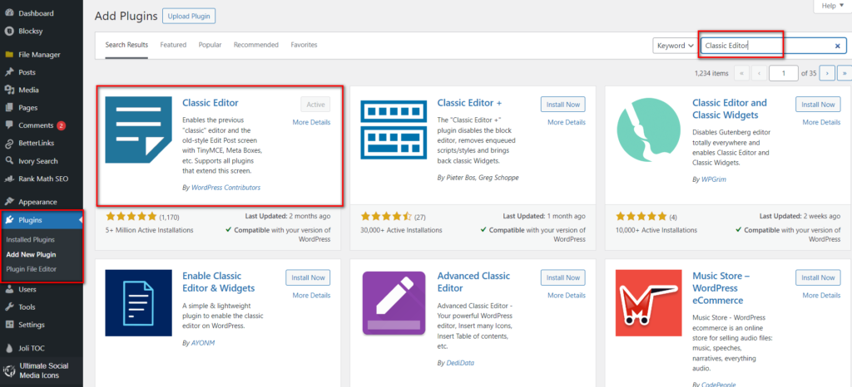Click the Media icon in sidebar
The image size is (852, 387).
click(x=8, y=90)
